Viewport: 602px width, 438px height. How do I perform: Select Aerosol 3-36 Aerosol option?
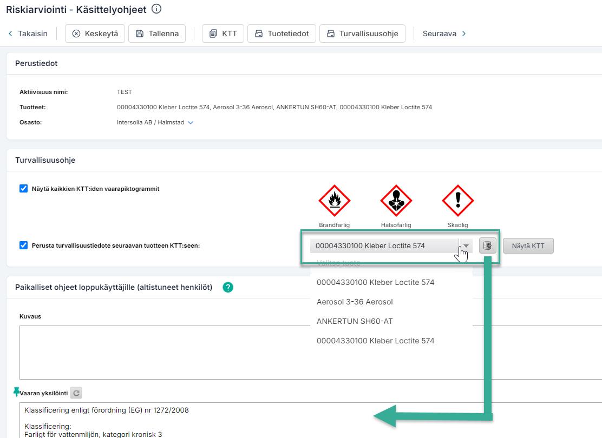[x=391, y=302]
